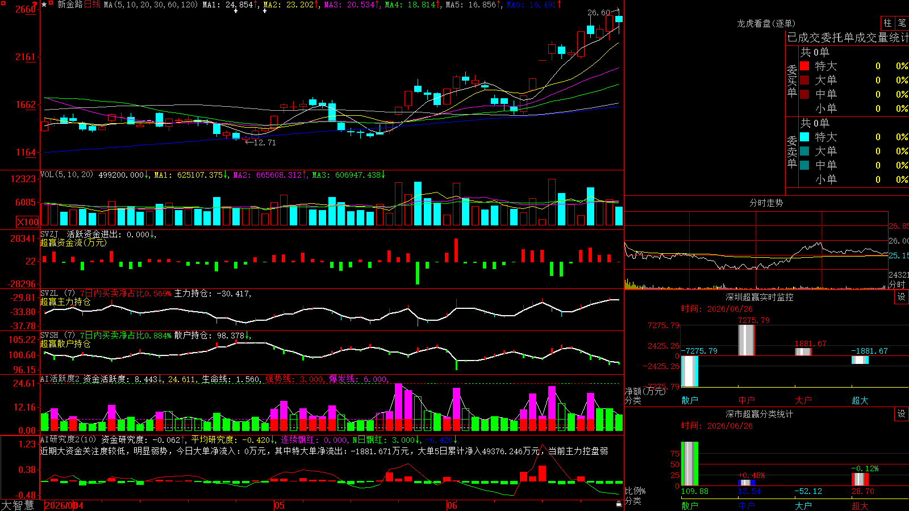Screen dimensions: 909x511
Task: Click the red 特大 buy-order color swatch
Action: tap(804, 66)
